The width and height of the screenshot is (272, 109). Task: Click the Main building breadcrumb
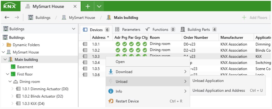122,18
